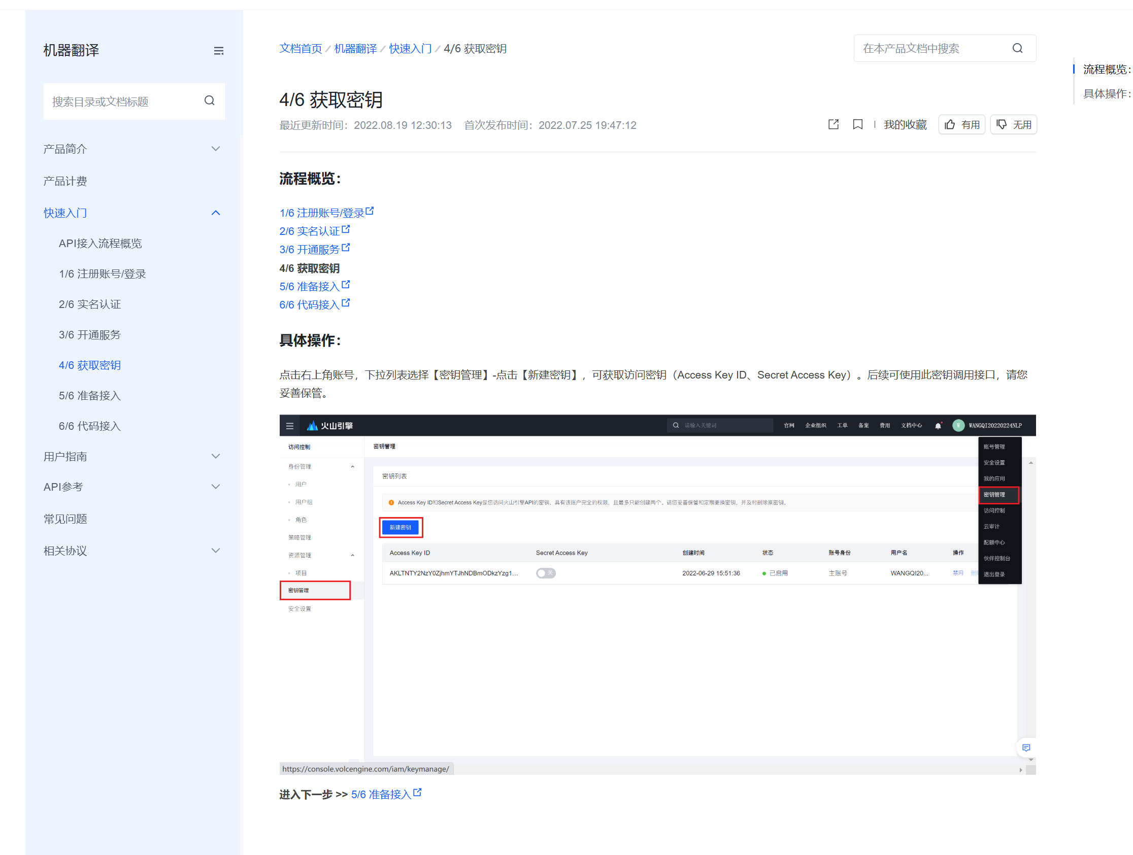Click the bookmark icon to save page
Image resolution: width=1133 pixels, height=855 pixels.
pos(857,124)
